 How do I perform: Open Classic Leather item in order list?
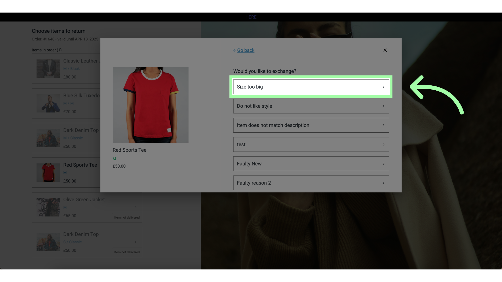[x=66, y=69]
